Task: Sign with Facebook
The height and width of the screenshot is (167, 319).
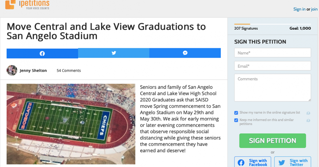Action: pyautogui.click(x=253, y=162)
